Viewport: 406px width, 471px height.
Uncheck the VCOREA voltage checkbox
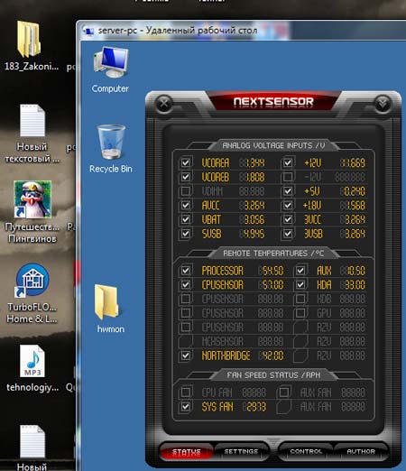point(186,162)
